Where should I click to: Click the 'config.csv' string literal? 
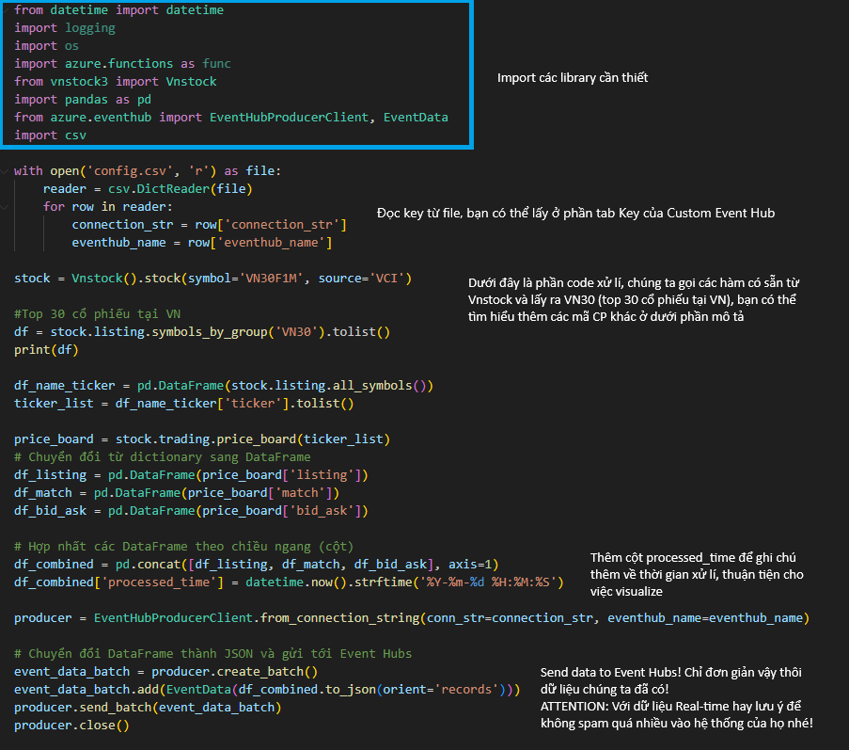[130, 170]
